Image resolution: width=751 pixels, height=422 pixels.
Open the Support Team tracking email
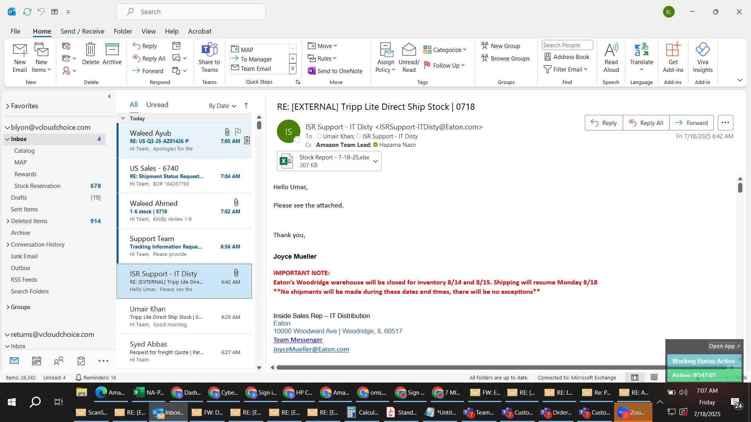[x=184, y=246]
